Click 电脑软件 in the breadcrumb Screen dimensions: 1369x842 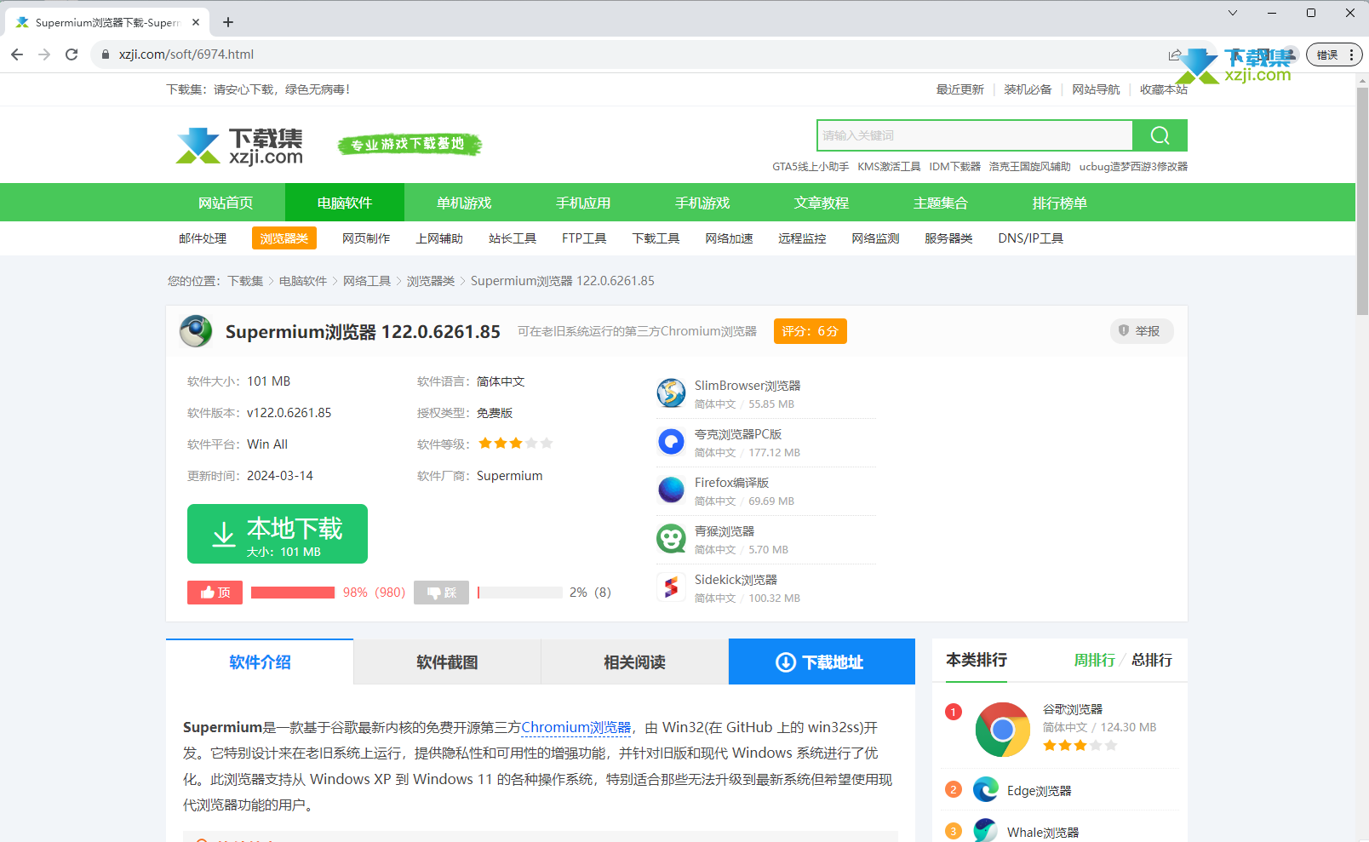(x=303, y=281)
